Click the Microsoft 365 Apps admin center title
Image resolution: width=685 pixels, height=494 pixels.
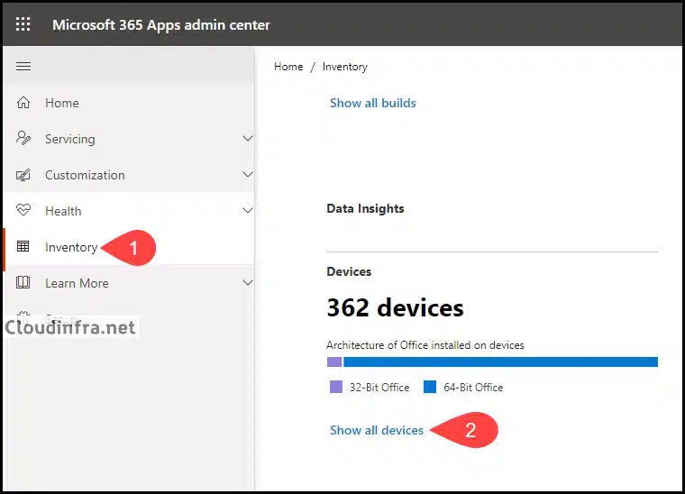point(161,25)
